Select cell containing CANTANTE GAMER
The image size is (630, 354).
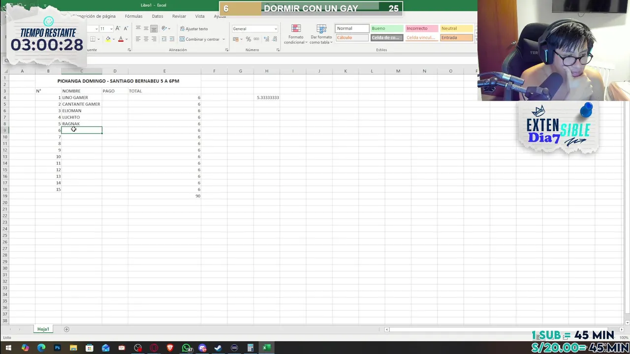pyautogui.click(x=82, y=104)
